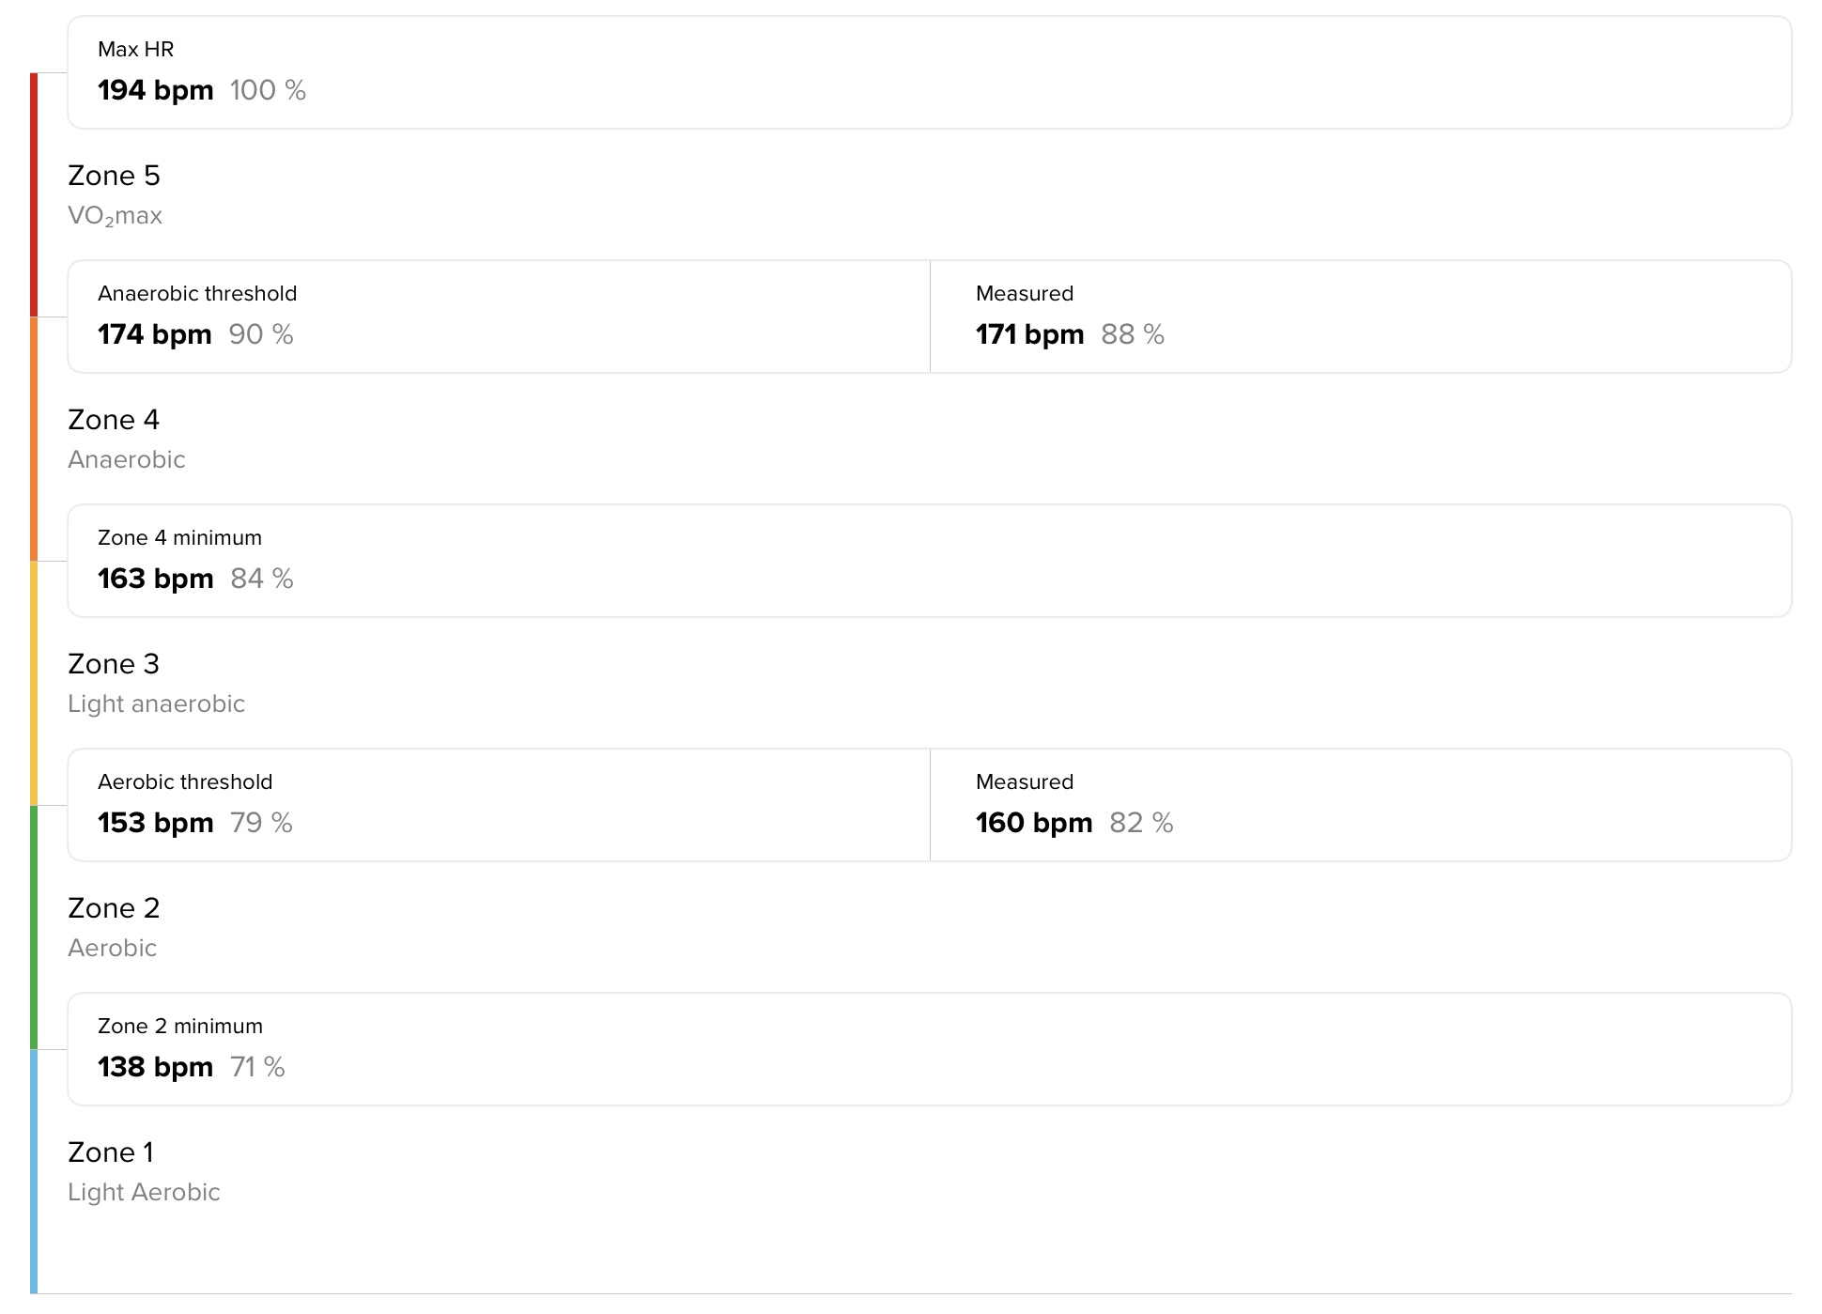Edit the Zone 4 minimum 163 bpm field

(929, 561)
